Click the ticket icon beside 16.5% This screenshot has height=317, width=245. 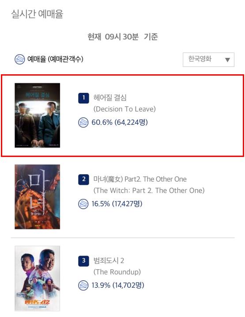[x=83, y=204]
